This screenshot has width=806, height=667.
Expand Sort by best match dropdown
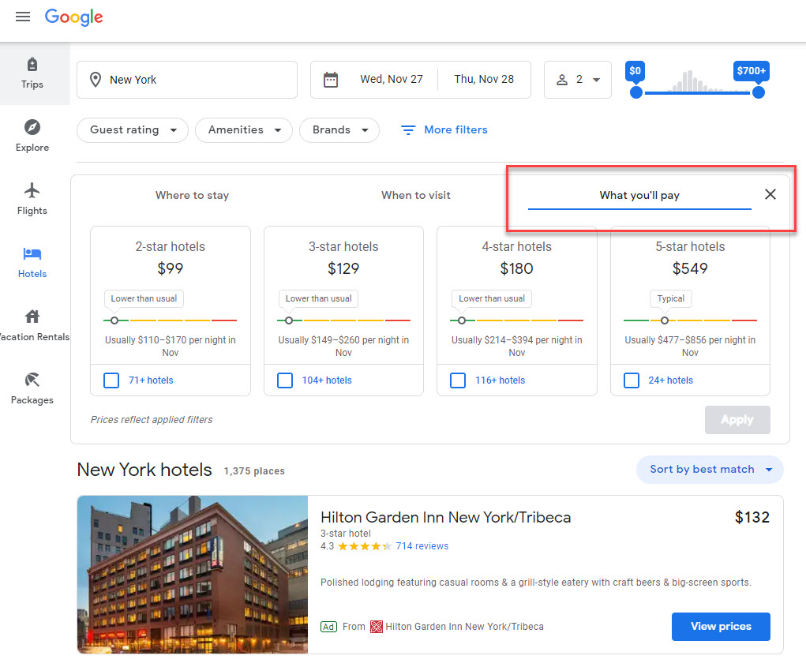coord(710,469)
